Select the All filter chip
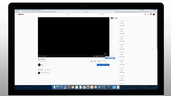The image size is (171, 96). click(112, 18)
